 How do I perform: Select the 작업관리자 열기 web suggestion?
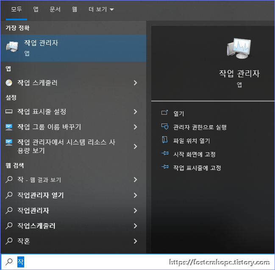tap(73, 195)
